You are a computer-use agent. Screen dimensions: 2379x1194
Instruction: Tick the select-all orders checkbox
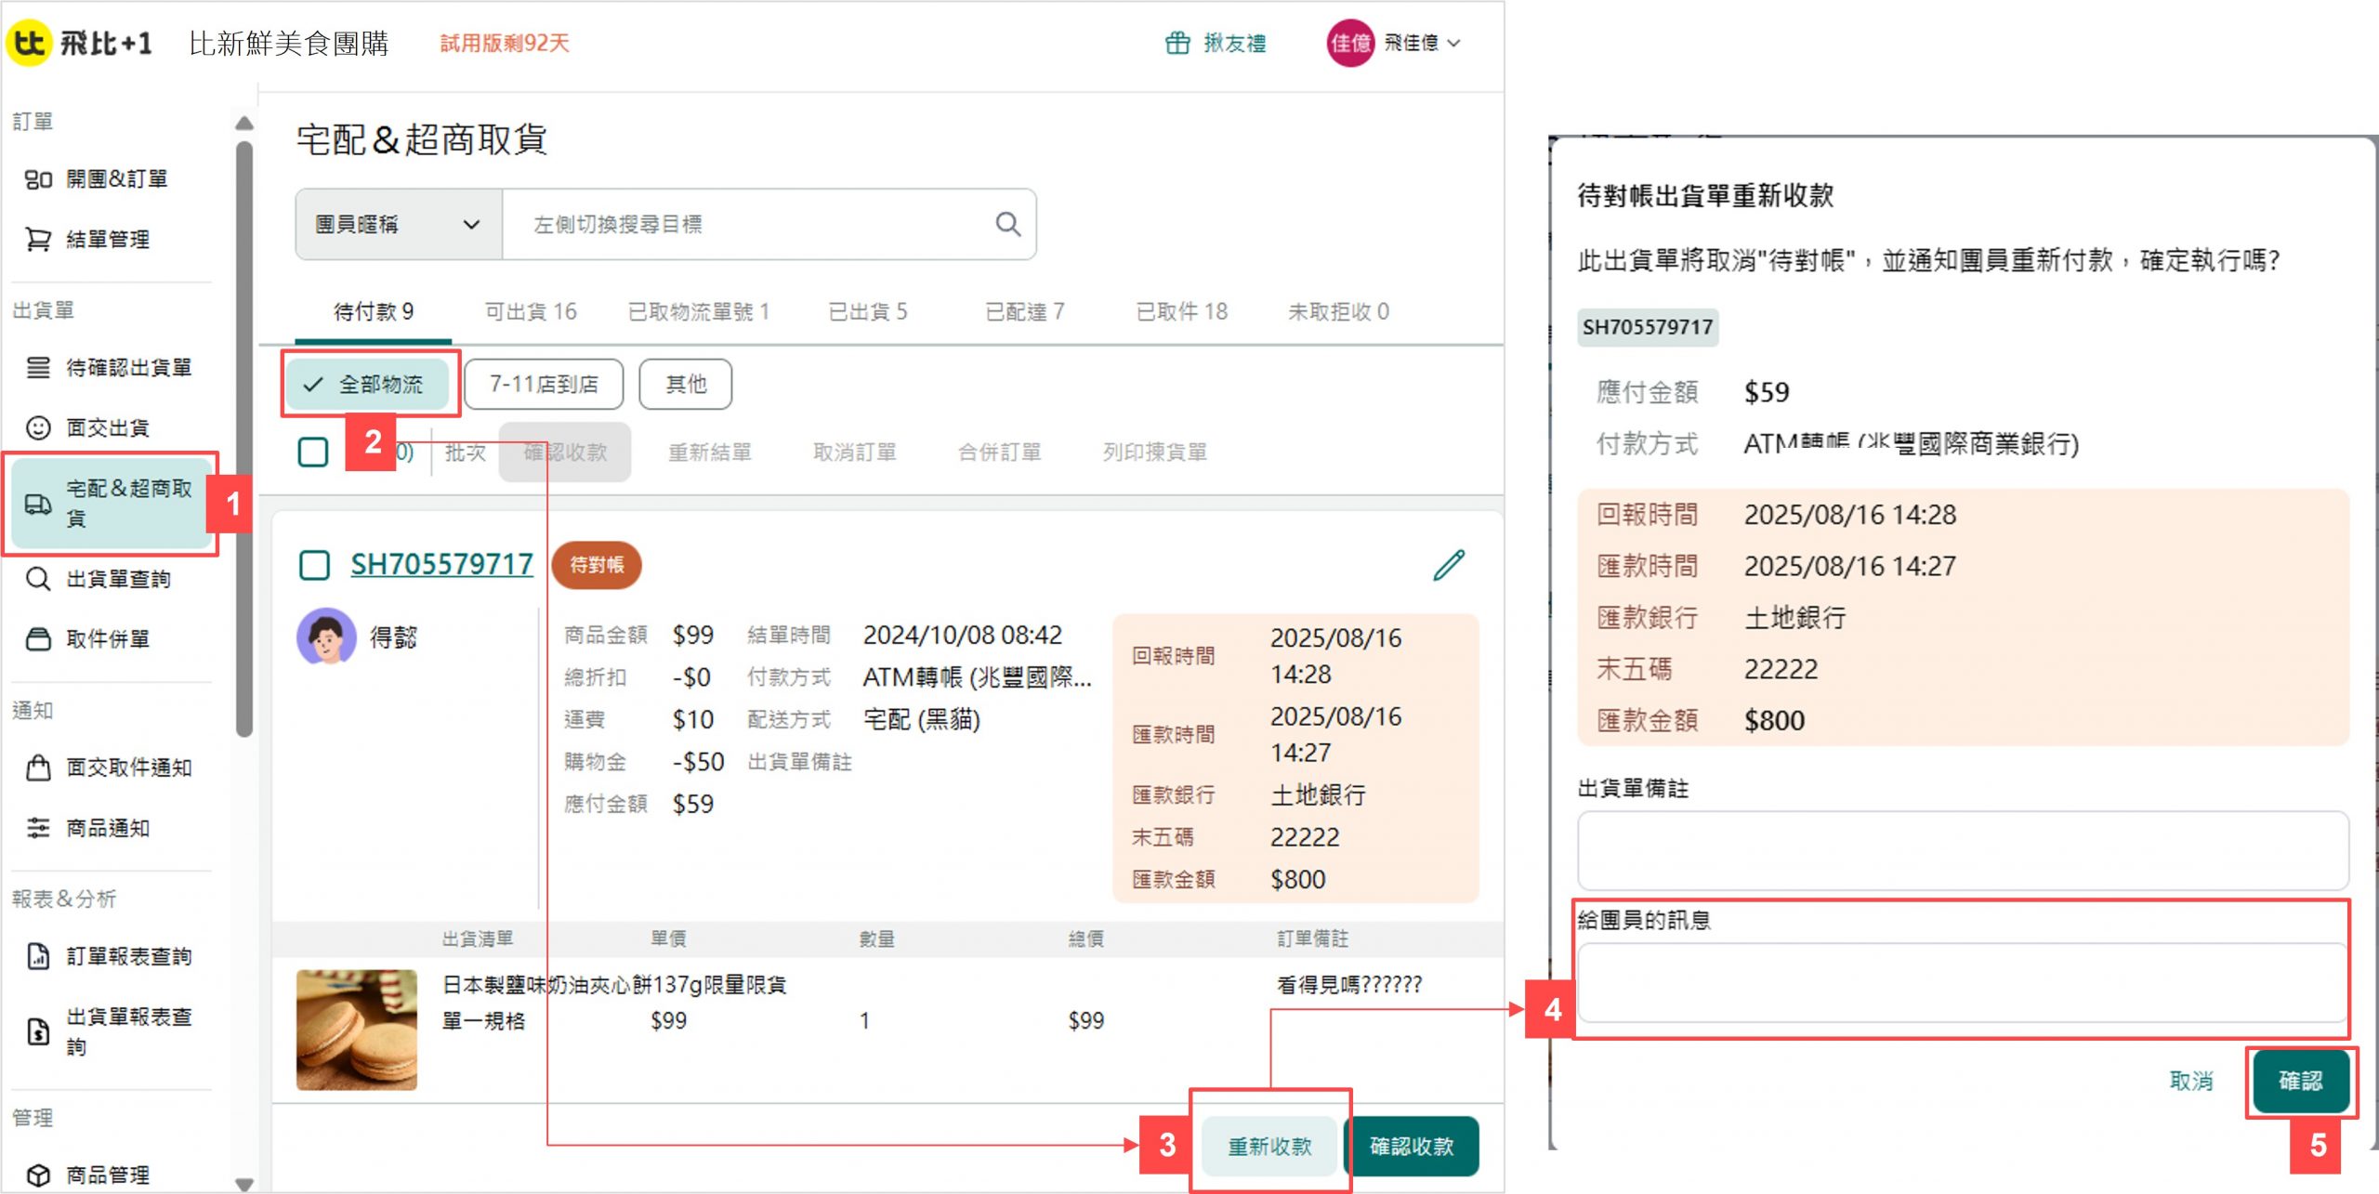point(313,453)
